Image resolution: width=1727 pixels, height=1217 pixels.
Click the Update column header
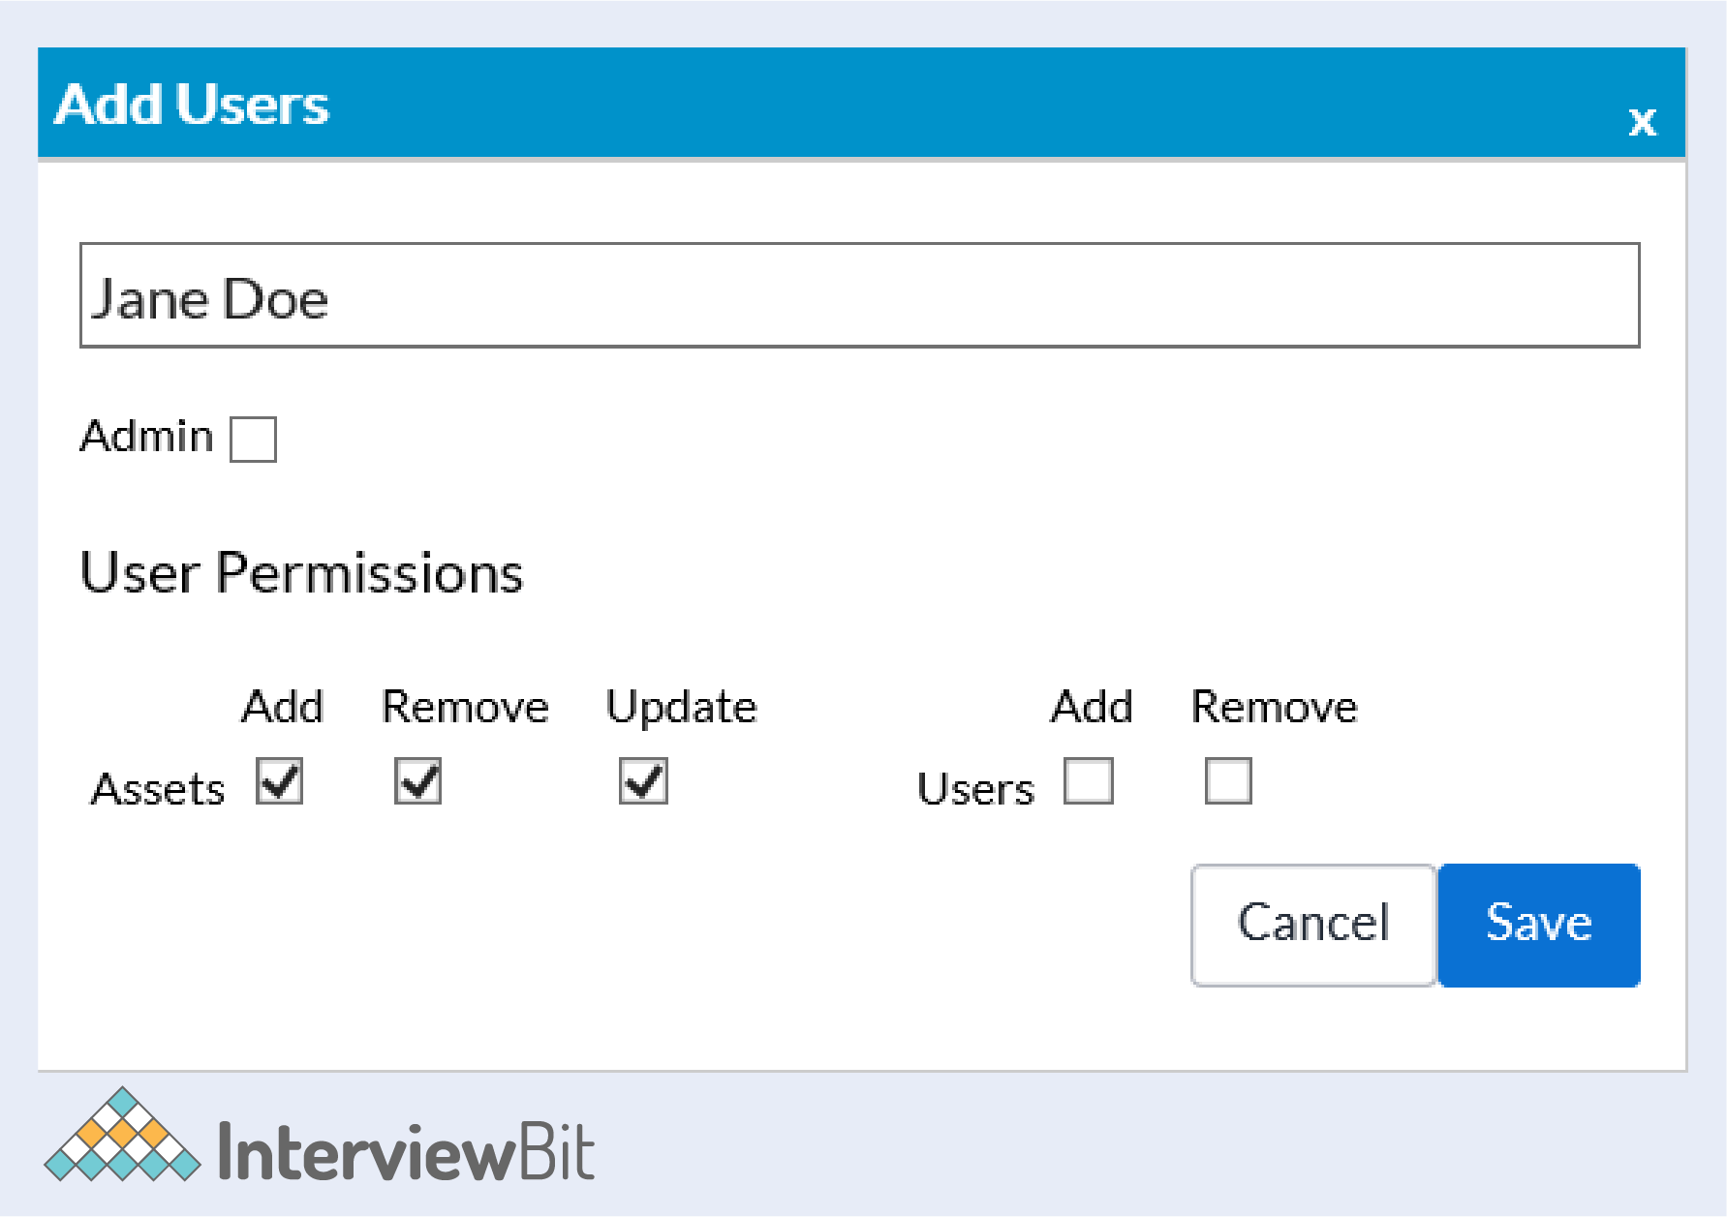click(681, 708)
